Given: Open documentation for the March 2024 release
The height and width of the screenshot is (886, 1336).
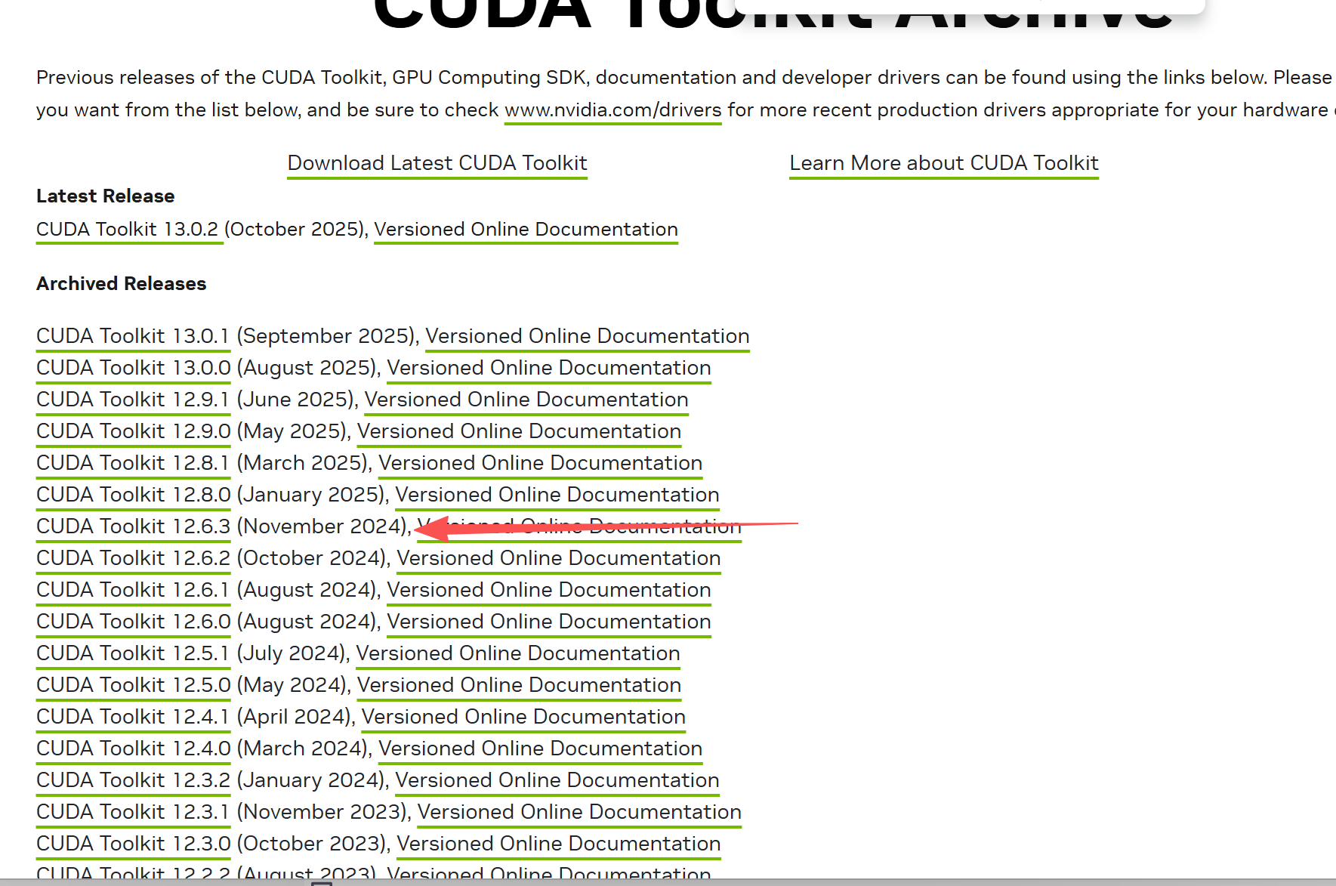Looking at the screenshot, I should pos(541,749).
